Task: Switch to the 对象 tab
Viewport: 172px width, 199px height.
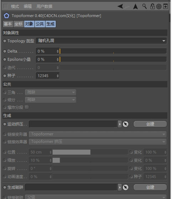Action: (x=29, y=24)
